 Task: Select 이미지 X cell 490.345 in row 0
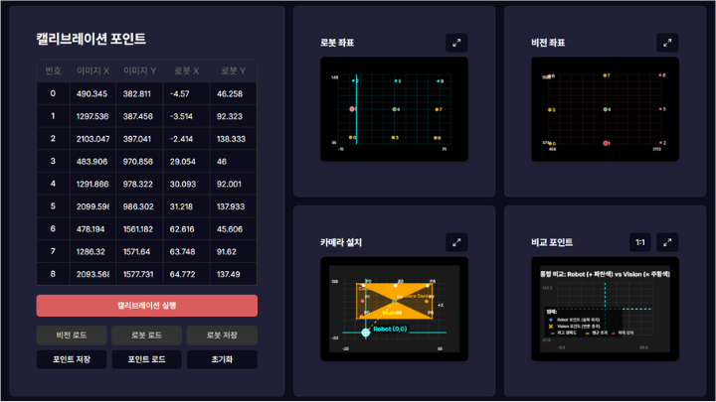click(92, 93)
